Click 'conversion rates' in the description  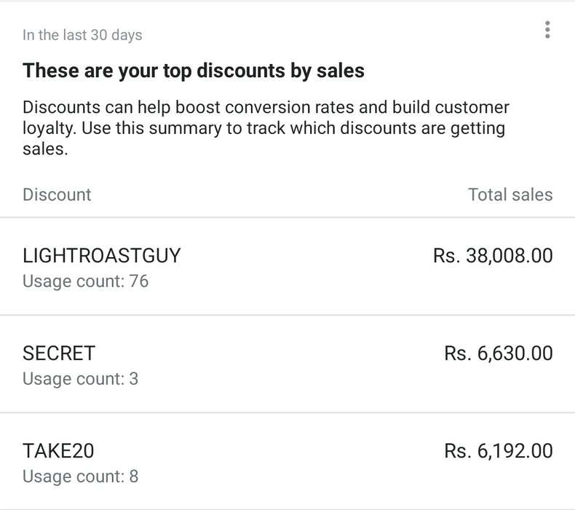[290, 108]
